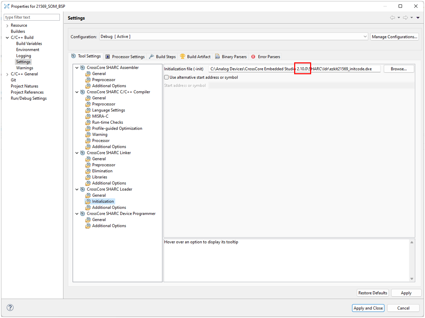Click the back navigation arrow icon

click(392, 18)
